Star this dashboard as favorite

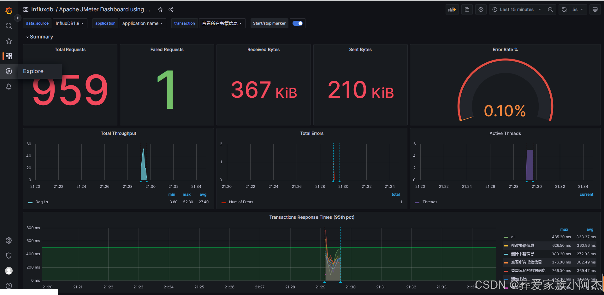tap(160, 9)
